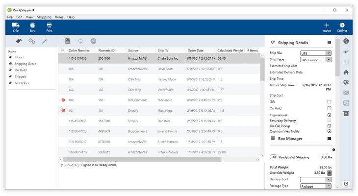This screenshot has height=196, width=358.
Task: Select the All Orders folder
Action: click(x=22, y=83)
